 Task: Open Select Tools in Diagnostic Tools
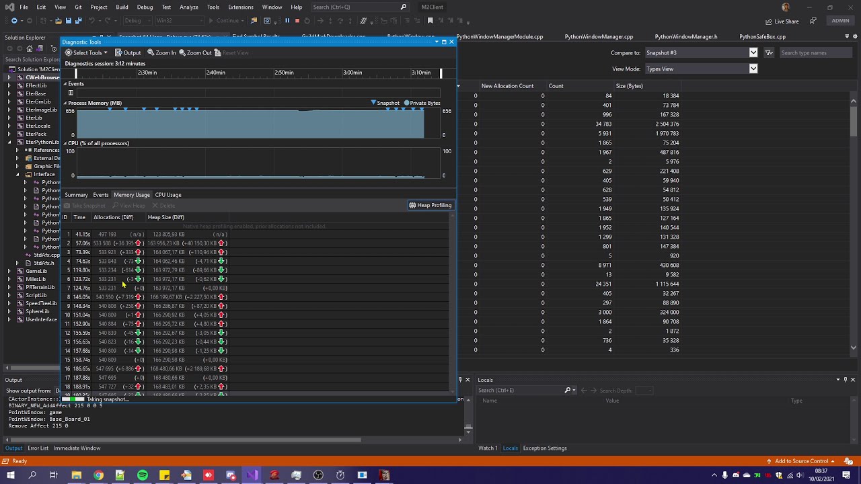(87, 52)
